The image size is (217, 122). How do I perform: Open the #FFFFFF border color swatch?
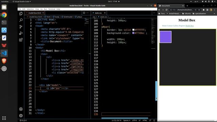tap(133, 30)
